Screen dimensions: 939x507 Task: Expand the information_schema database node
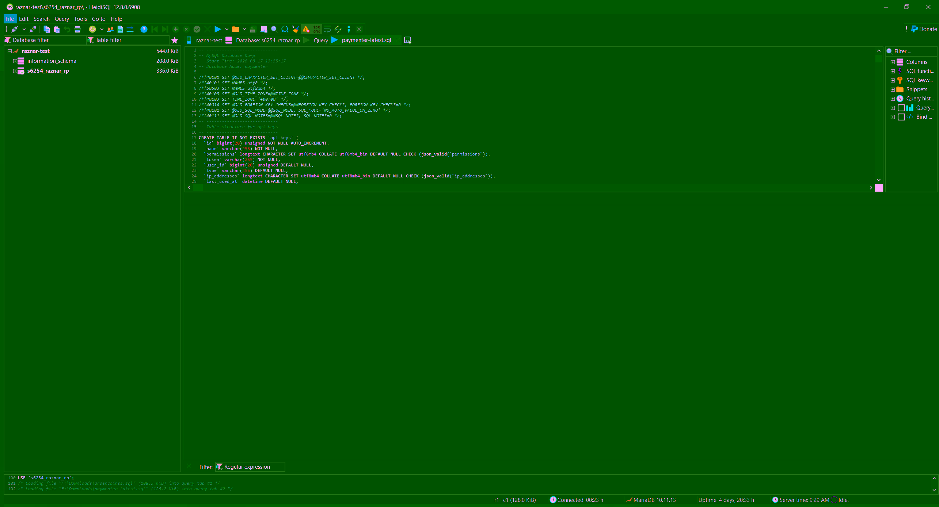pos(15,61)
